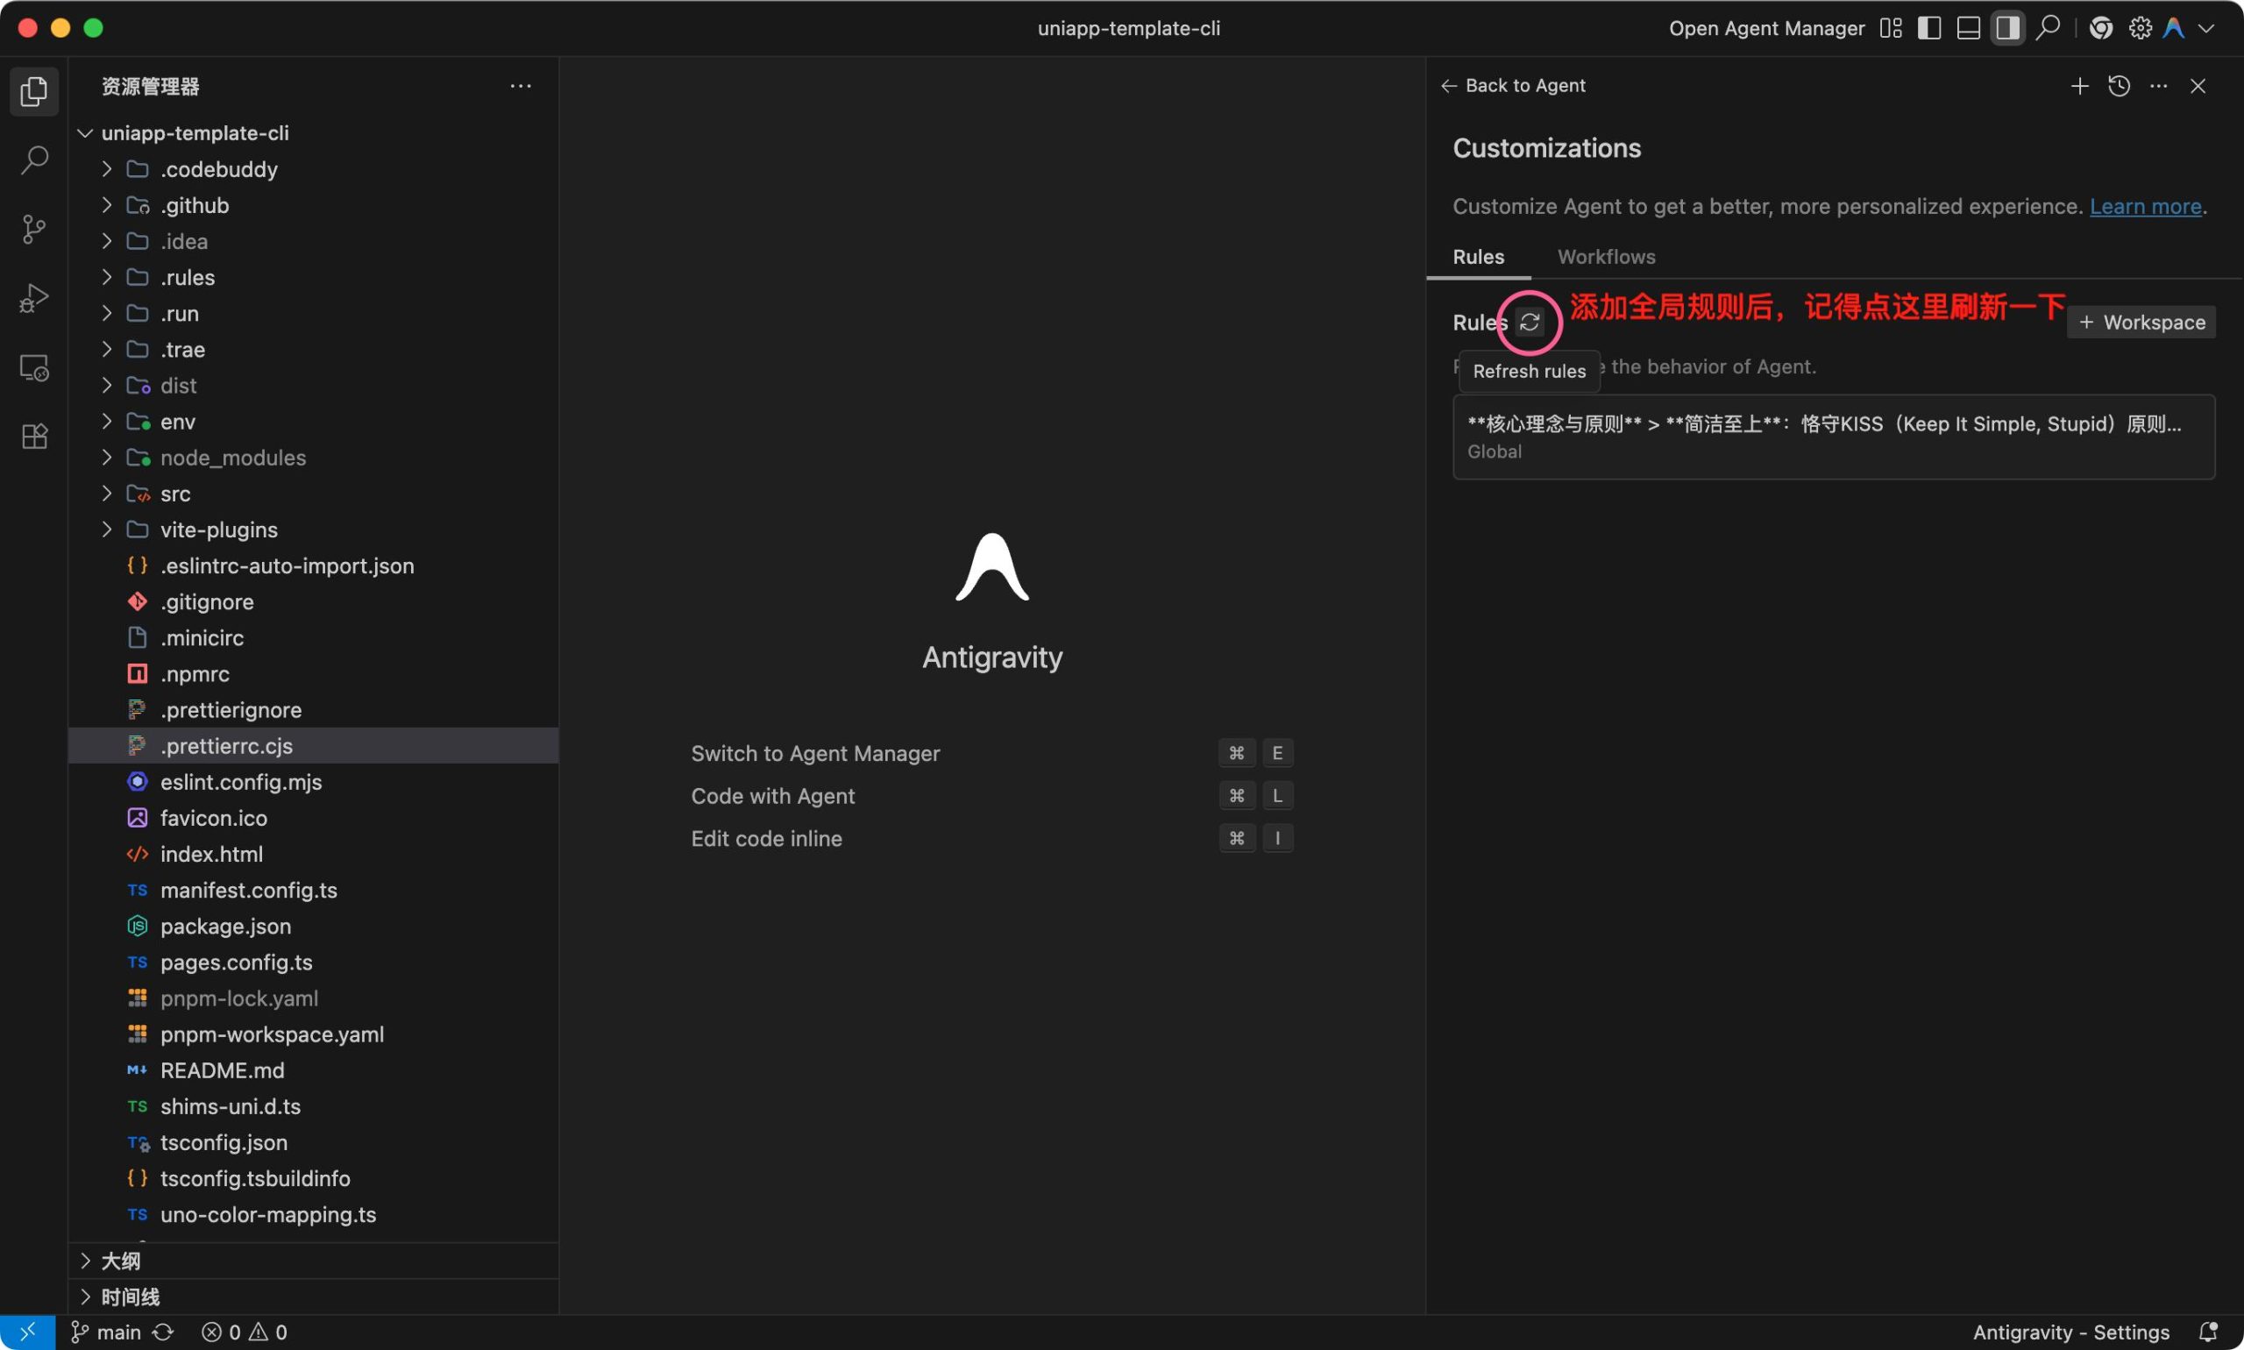Open the Extensions icon
Image resolution: width=2244 pixels, height=1350 pixels.
pyautogui.click(x=33, y=437)
